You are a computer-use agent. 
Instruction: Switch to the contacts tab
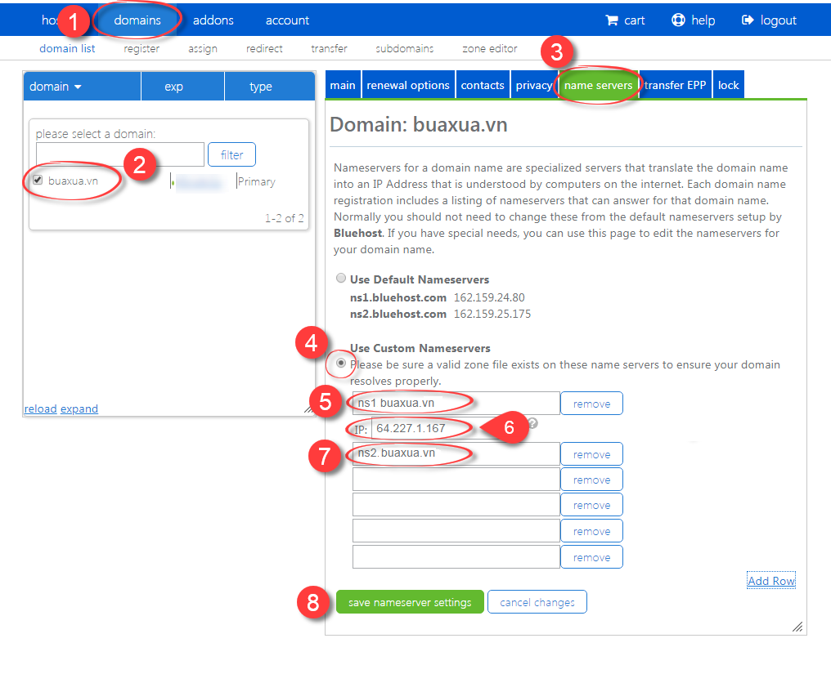pos(483,85)
